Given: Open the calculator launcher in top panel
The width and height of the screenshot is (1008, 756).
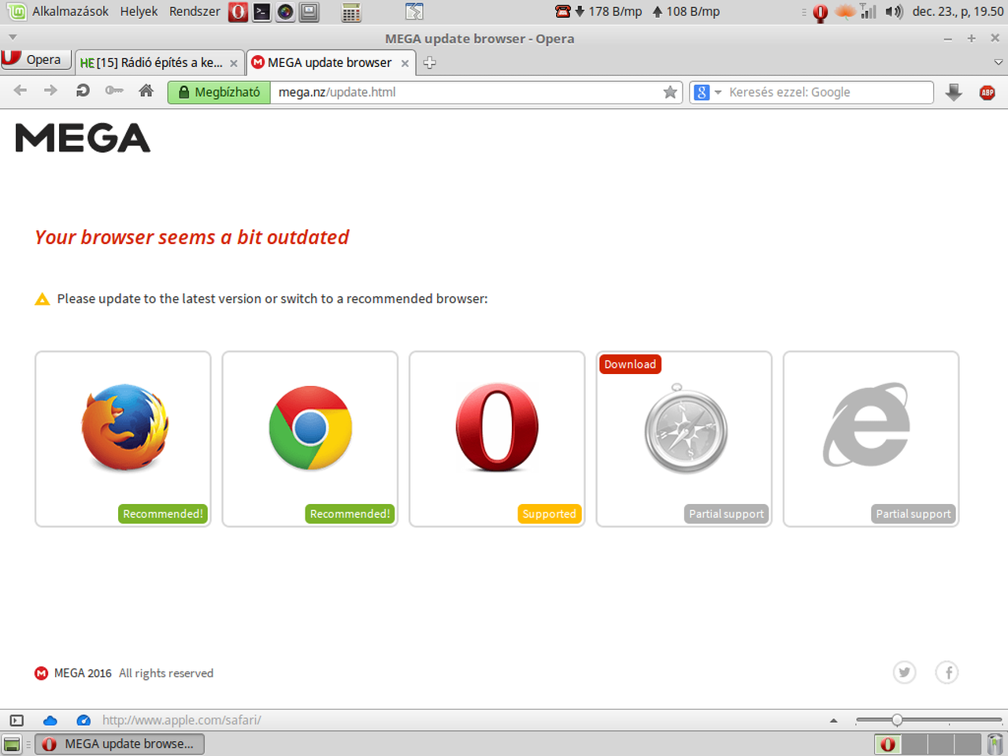Looking at the screenshot, I should tap(351, 12).
